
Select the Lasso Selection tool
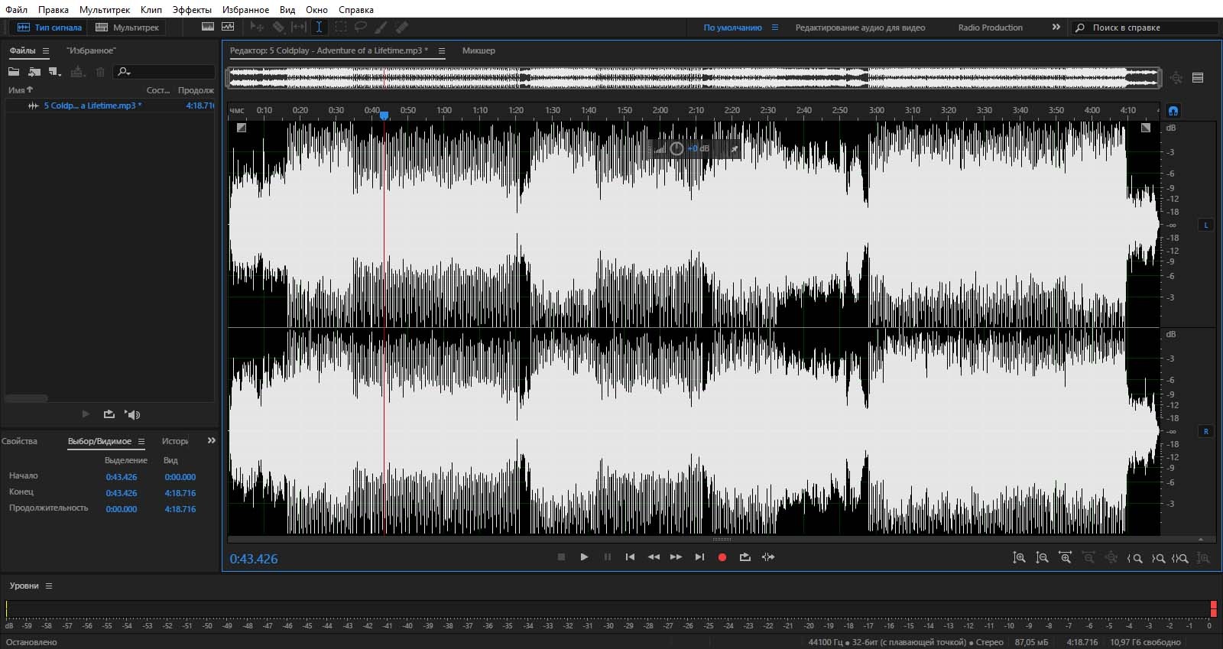(x=360, y=27)
